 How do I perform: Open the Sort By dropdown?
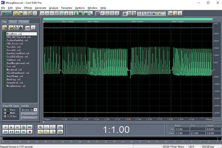pos(36,110)
